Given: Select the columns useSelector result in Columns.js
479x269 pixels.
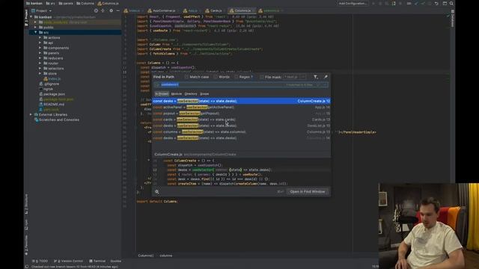Looking at the screenshot, I should coord(241,132).
